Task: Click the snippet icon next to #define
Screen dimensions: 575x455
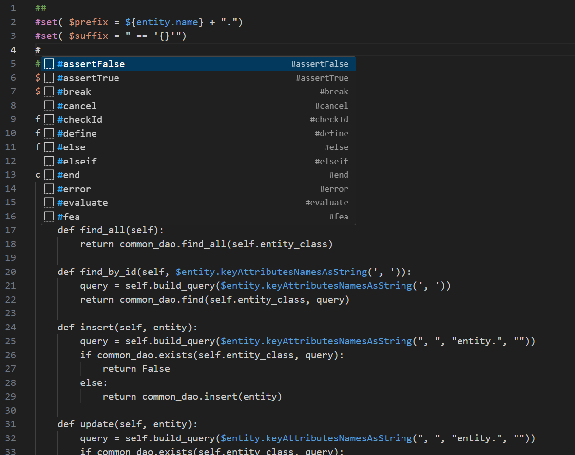Action: point(49,133)
